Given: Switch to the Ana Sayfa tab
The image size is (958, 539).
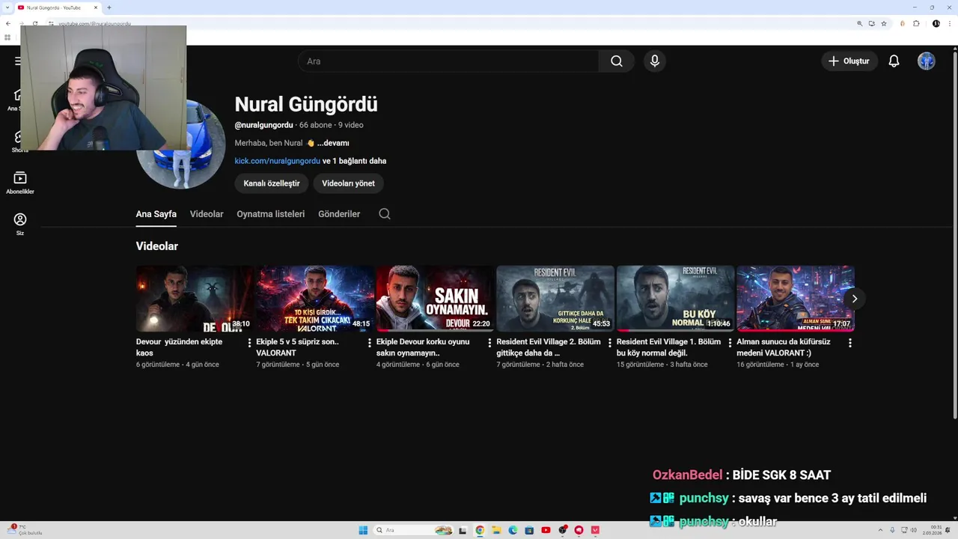Looking at the screenshot, I should (156, 214).
